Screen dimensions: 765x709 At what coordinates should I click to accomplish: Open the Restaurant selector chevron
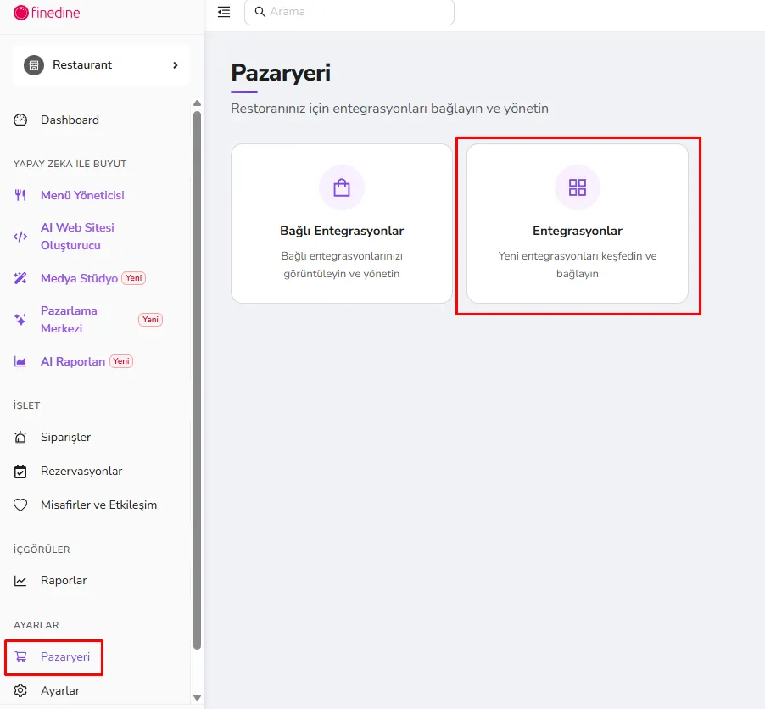click(176, 65)
